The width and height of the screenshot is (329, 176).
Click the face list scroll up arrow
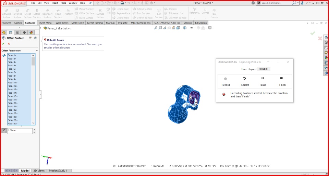(33, 55)
